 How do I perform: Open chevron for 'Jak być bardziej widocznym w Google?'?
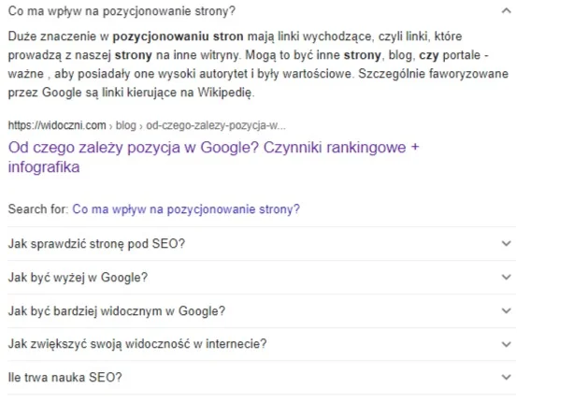507,310
